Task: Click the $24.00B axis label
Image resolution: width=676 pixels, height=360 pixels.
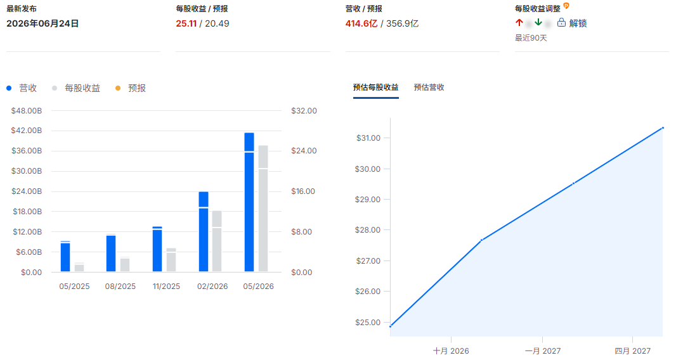Action: (x=26, y=191)
